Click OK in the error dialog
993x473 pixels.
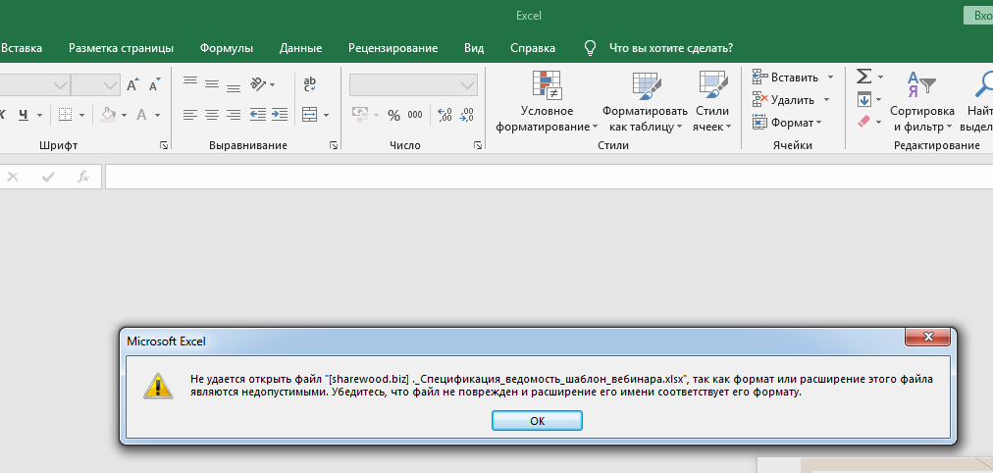point(537,421)
